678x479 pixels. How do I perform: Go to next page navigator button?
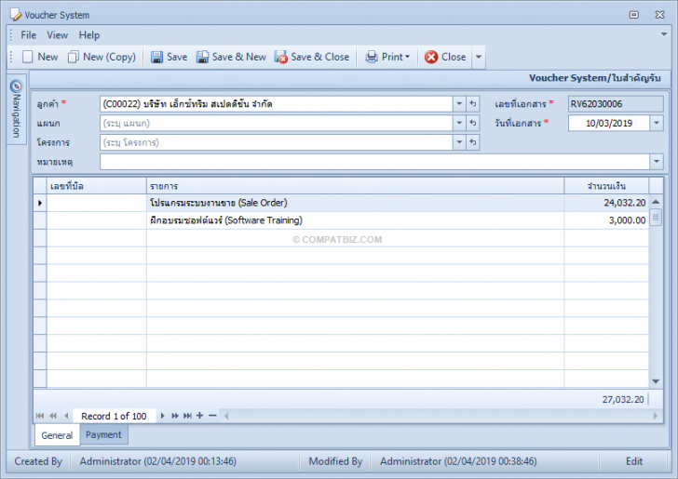pos(175,416)
